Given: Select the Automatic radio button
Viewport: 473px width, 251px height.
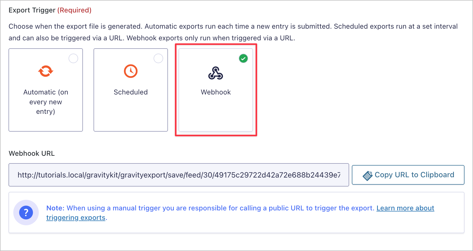Looking at the screenshot, I should click(73, 58).
